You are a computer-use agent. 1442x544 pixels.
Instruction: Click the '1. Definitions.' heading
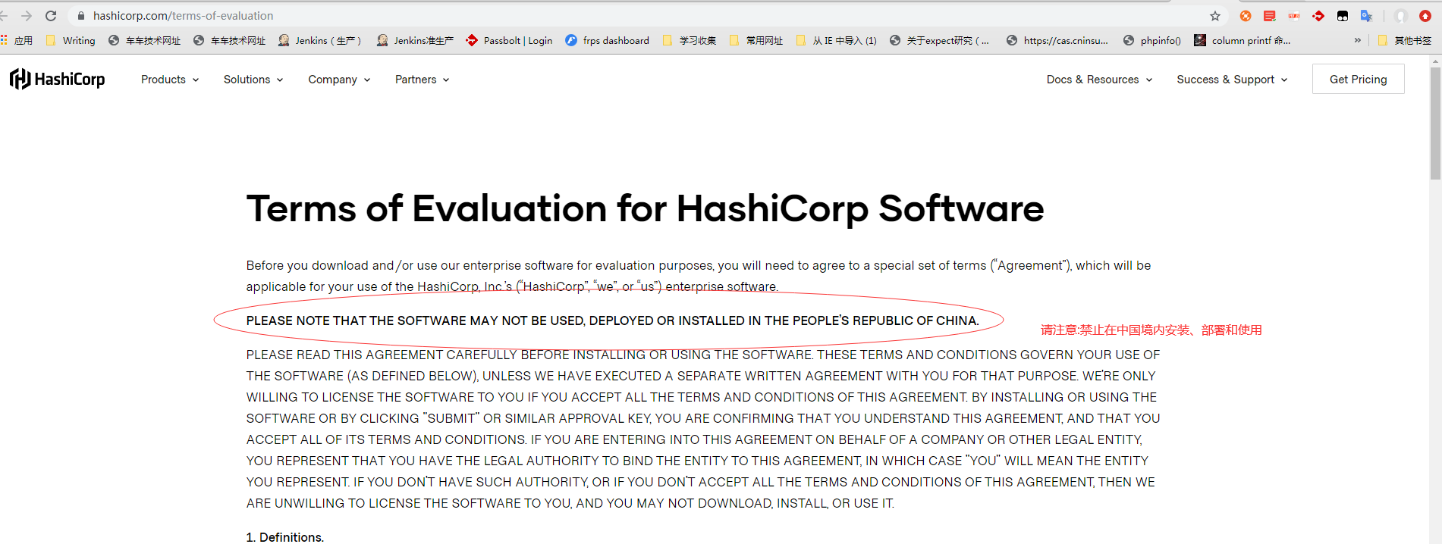pyautogui.click(x=285, y=537)
